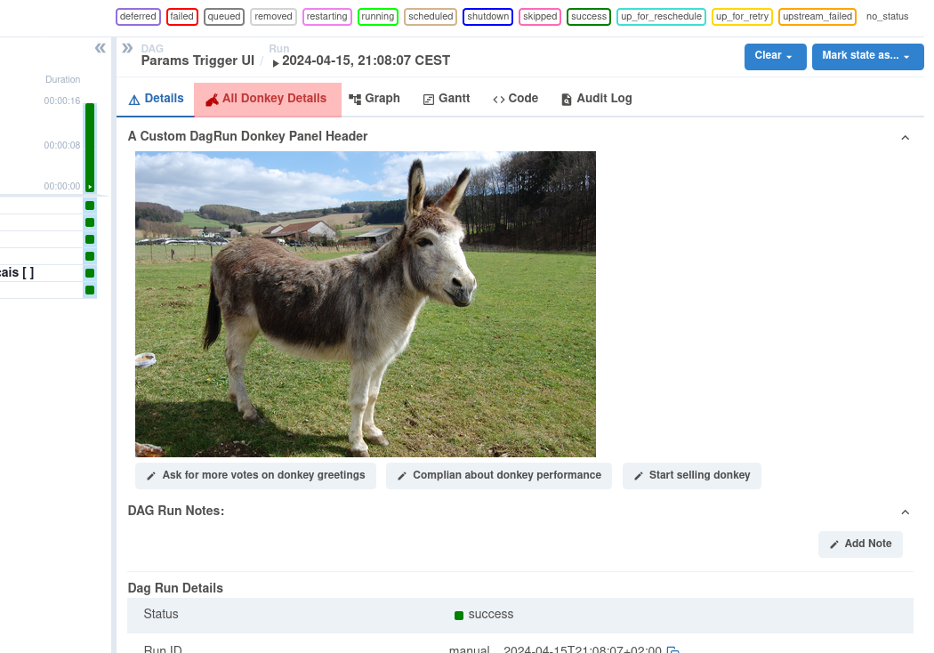934x653 pixels.
Task: Filter by removed status badge
Action: click(x=273, y=17)
